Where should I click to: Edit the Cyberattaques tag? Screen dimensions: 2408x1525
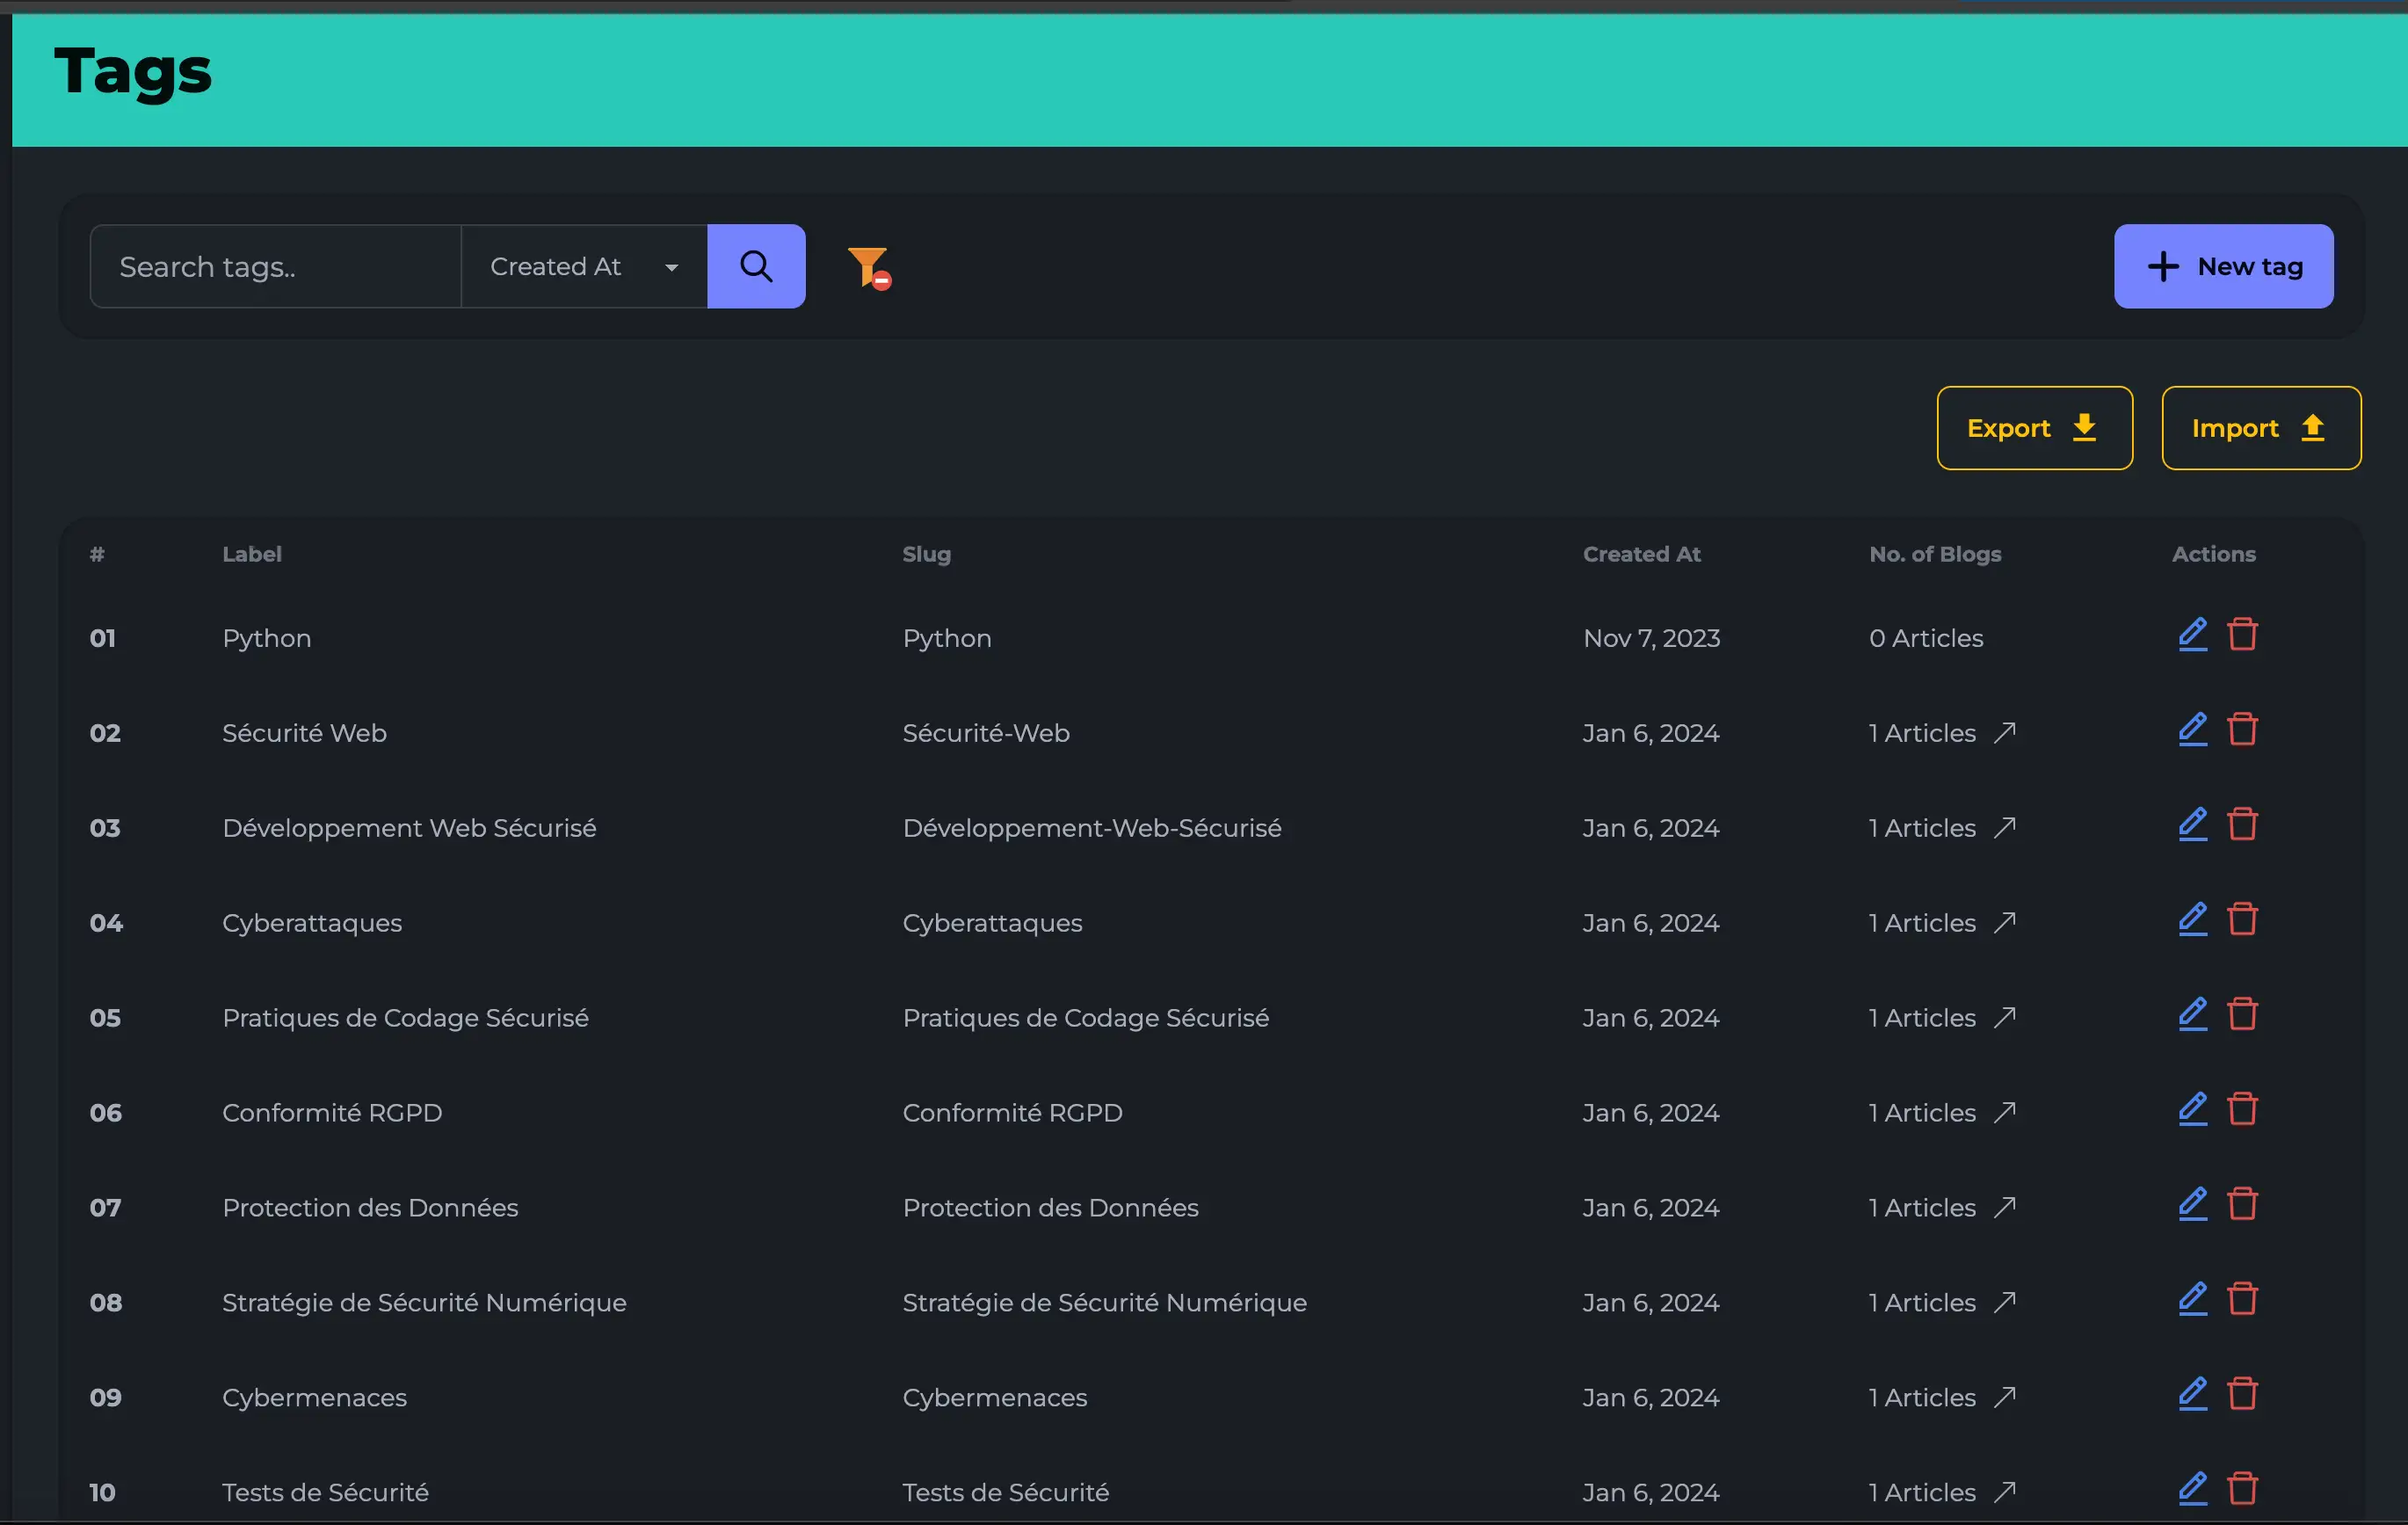[x=2192, y=920]
